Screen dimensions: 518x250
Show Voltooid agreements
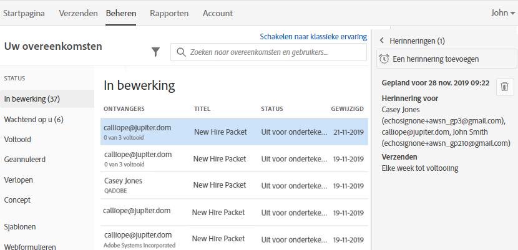pyautogui.click(x=17, y=139)
